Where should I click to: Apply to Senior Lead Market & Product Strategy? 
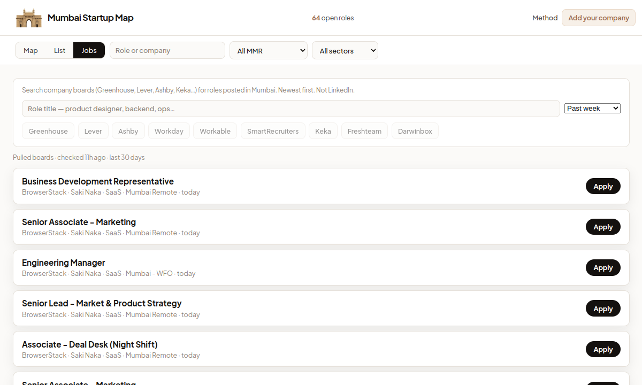click(603, 309)
